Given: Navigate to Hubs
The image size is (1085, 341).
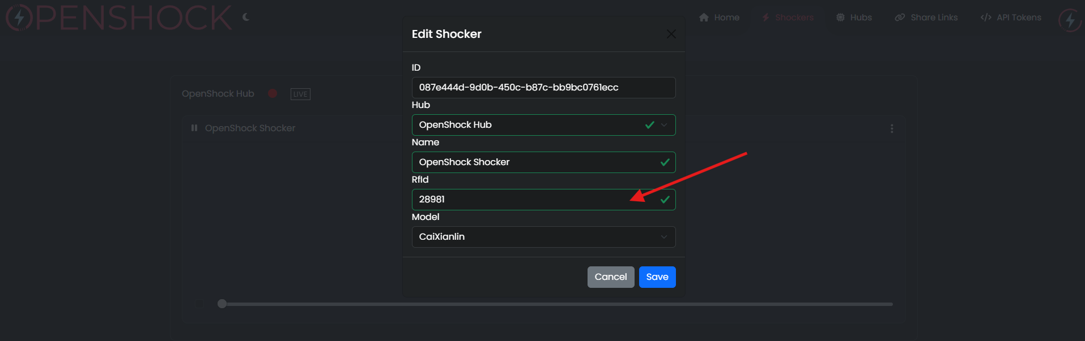Looking at the screenshot, I should [x=854, y=18].
